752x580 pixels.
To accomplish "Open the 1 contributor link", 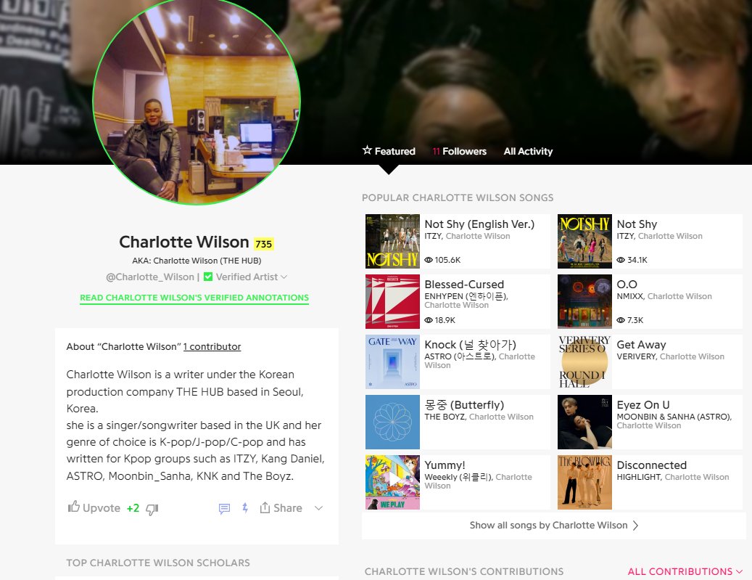I will click(212, 347).
